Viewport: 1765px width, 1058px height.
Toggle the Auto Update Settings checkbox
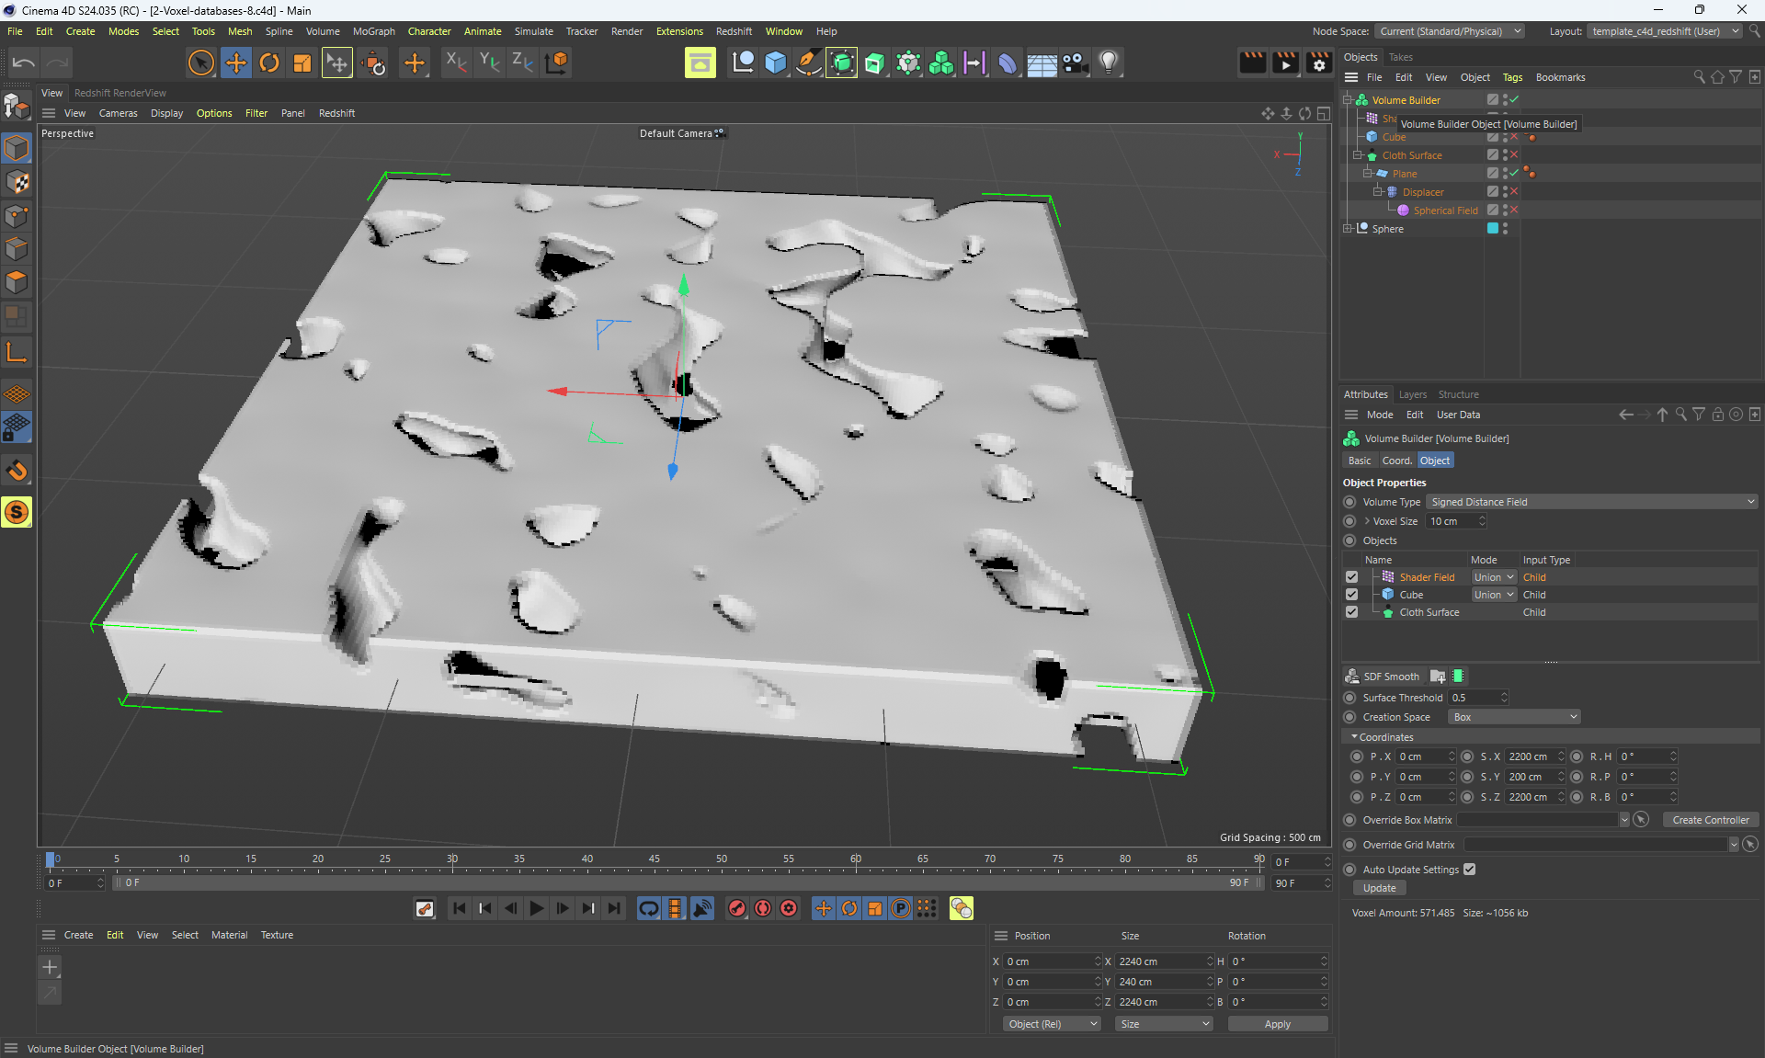[1469, 870]
